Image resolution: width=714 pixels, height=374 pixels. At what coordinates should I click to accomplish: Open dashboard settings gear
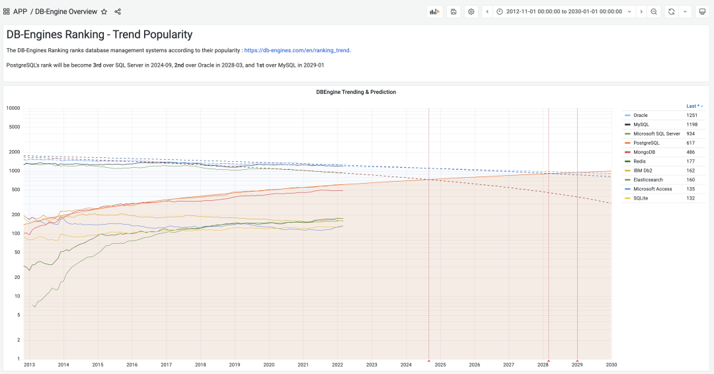471,12
